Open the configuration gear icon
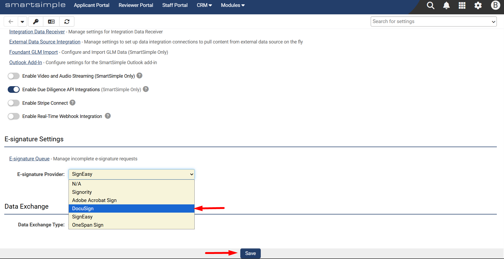Viewport: 504px width, 259px height. click(x=478, y=5)
